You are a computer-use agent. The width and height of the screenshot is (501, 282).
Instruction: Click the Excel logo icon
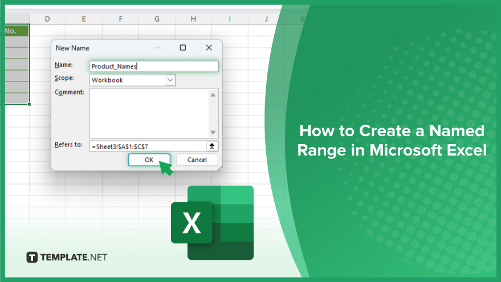[212, 223]
